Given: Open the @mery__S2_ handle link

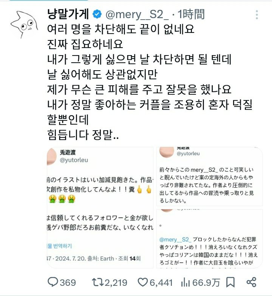Looking at the screenshot, I should (x=137, y=15).
